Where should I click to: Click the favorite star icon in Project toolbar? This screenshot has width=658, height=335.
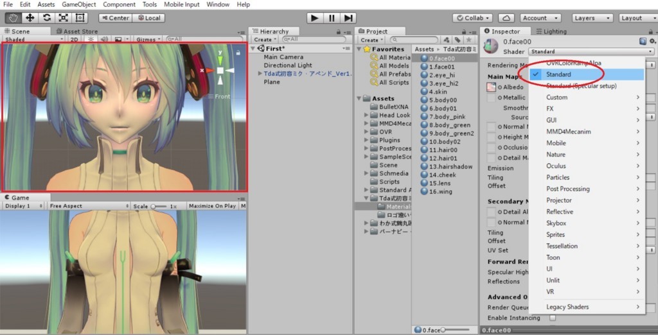(x=469, y=40)
